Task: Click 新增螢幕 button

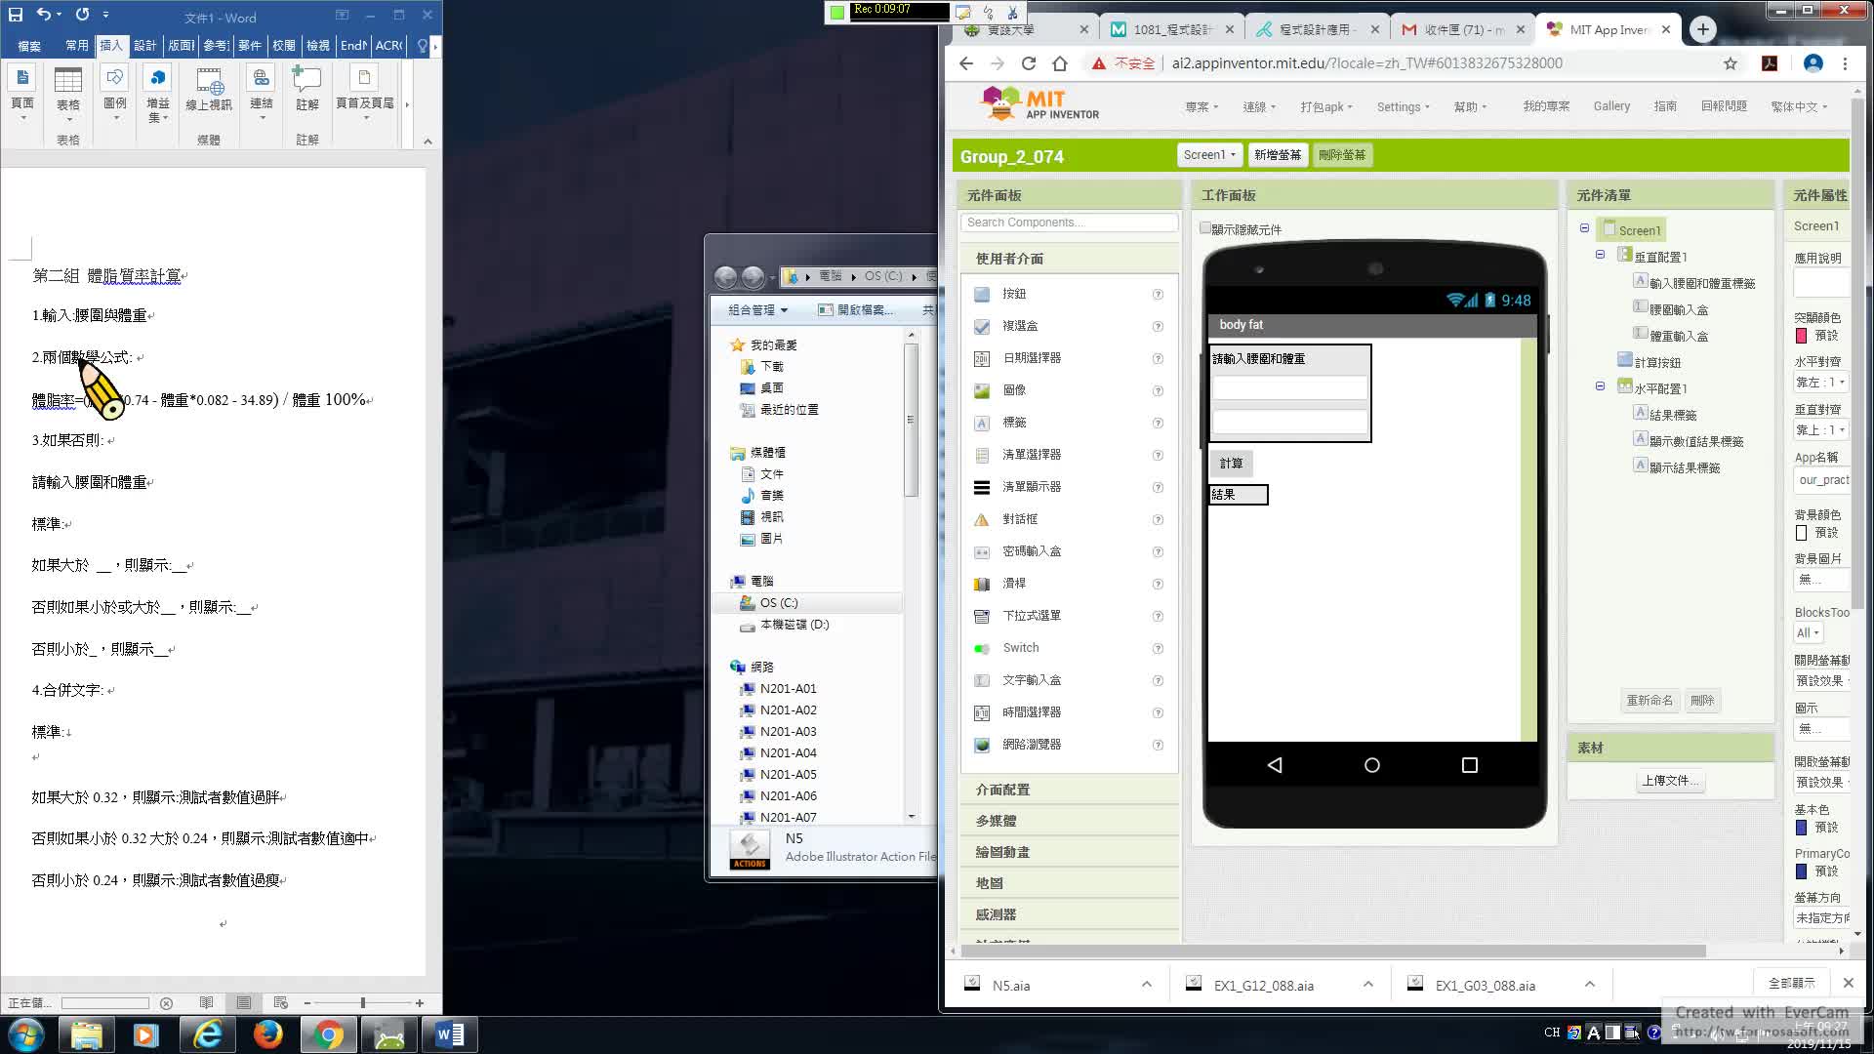Action: point(1278,155)
